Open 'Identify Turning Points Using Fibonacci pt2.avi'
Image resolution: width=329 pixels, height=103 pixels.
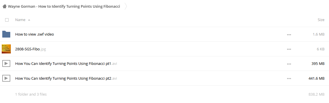point(66,79)
